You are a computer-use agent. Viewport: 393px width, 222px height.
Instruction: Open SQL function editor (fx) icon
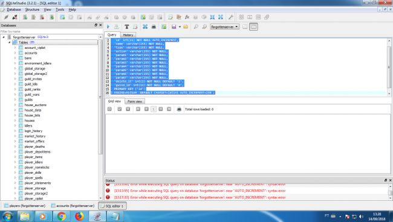[187, 17]
